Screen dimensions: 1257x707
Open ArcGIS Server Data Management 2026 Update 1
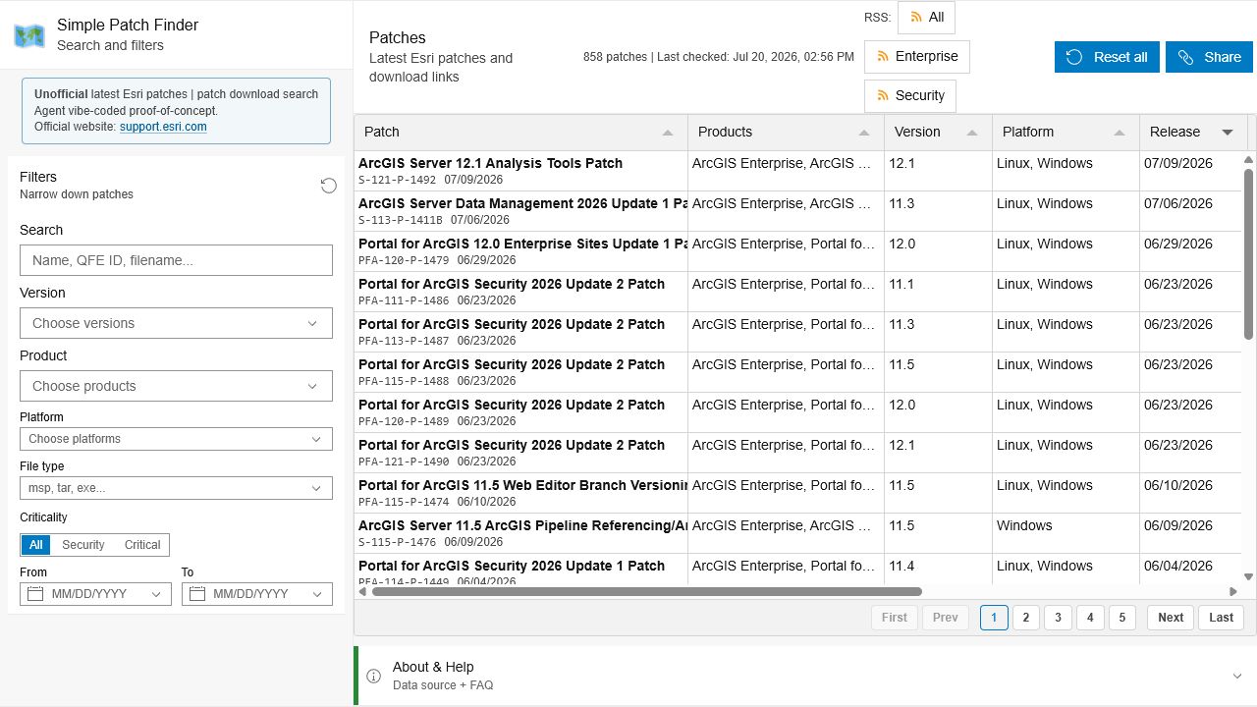point(522,203)
